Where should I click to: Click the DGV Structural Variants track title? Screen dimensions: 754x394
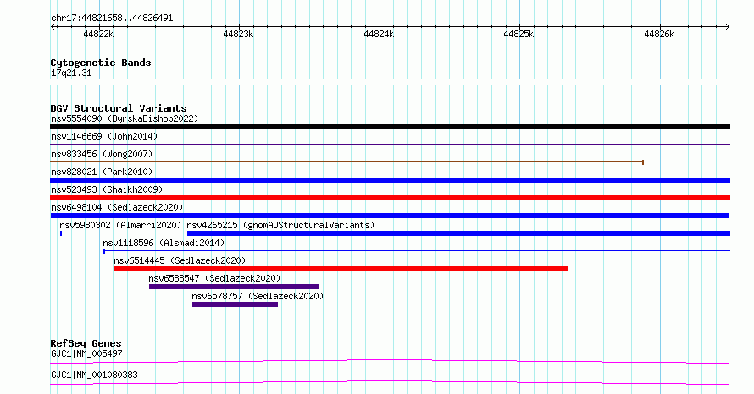[119, 108]
